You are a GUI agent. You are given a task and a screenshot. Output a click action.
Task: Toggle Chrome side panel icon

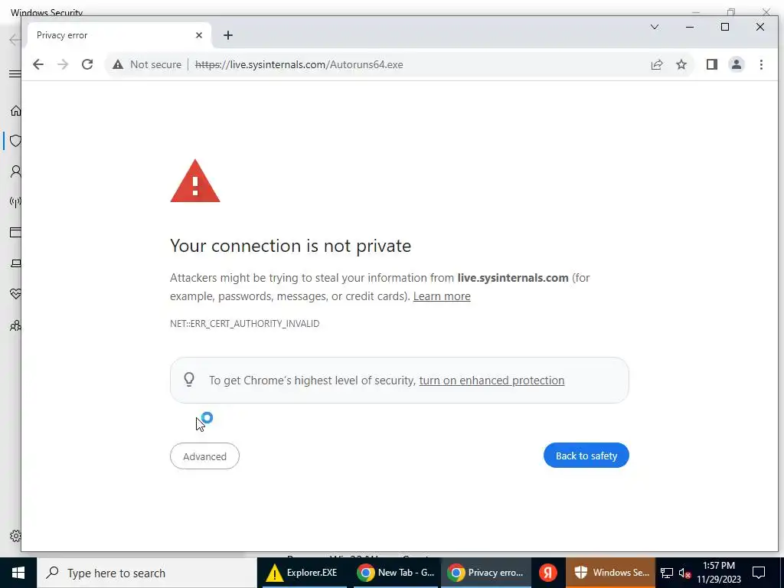coord(711,64)
